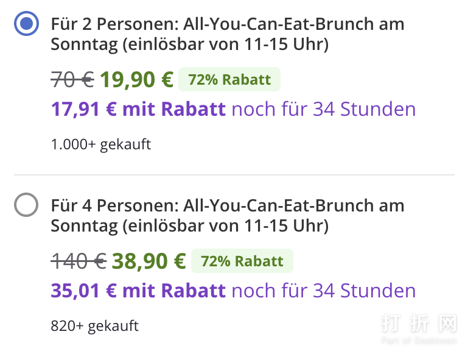Click the purple '35,01 € mit Rabatt' text
Image resolution: width=465 pixels, height=351 pixels.
click(x=138, y=291)
